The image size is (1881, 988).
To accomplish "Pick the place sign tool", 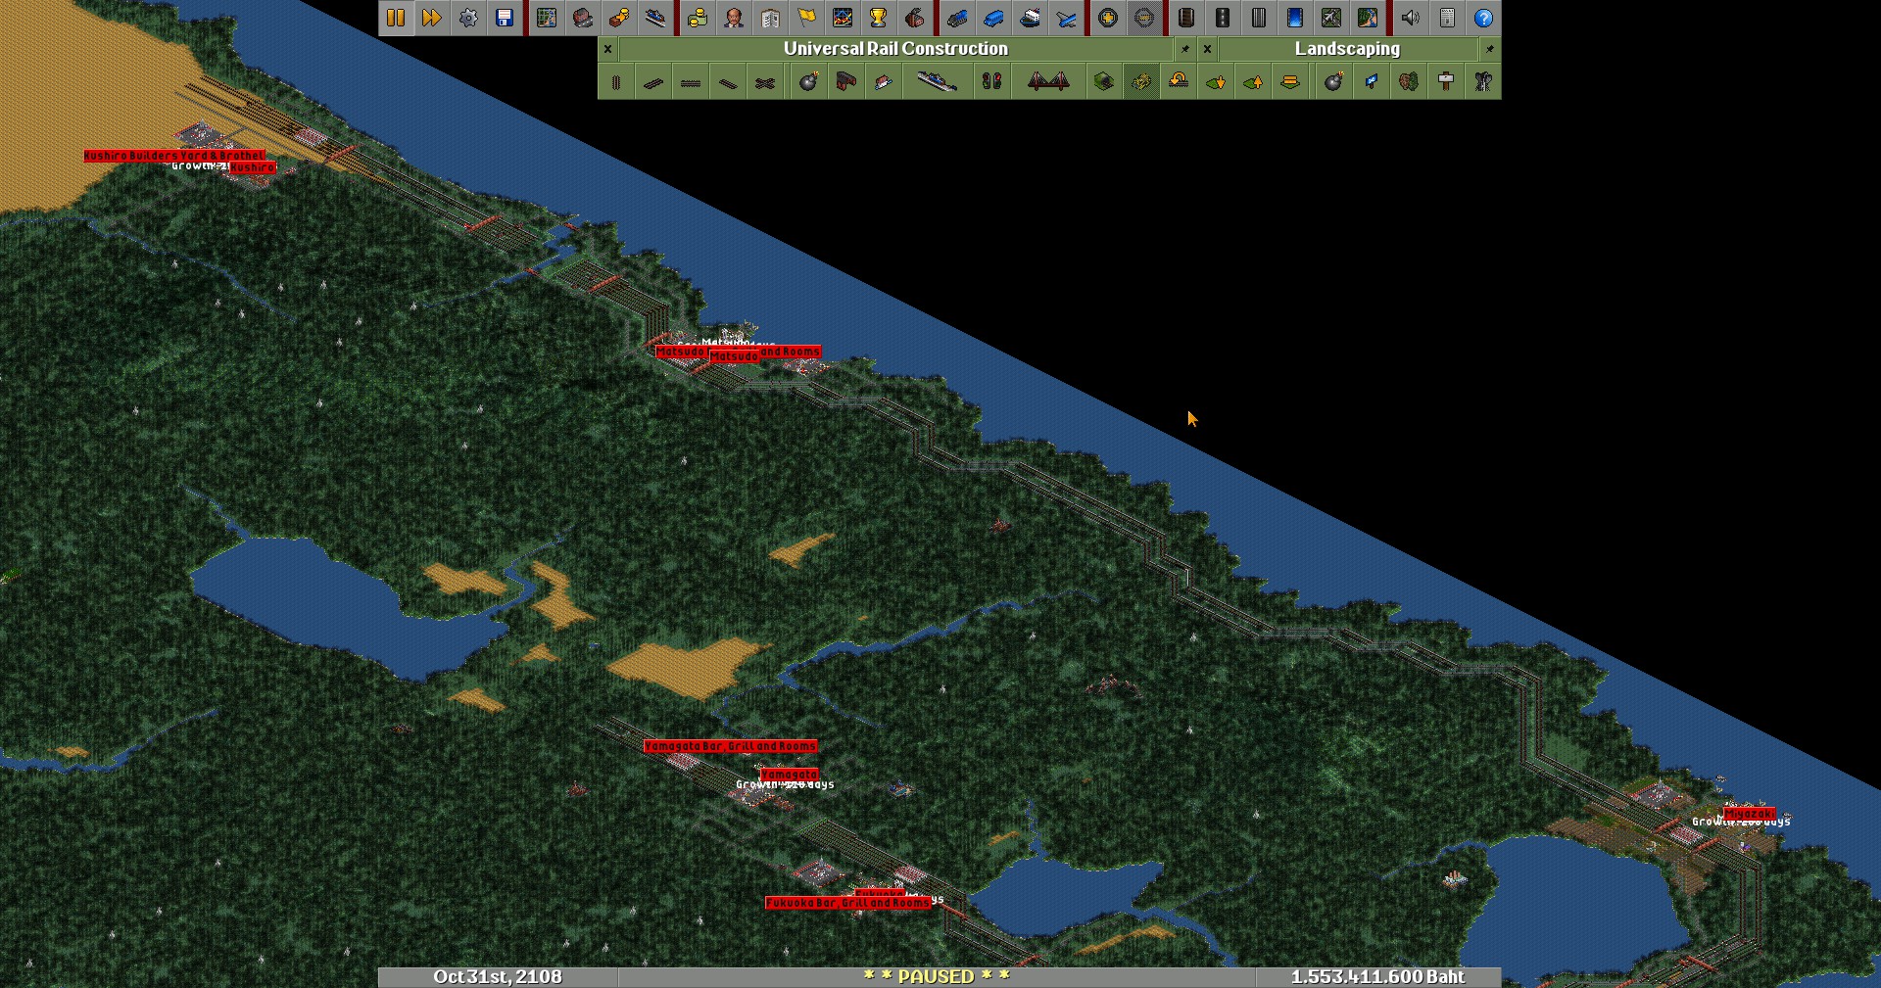I will click(1446, 82).
